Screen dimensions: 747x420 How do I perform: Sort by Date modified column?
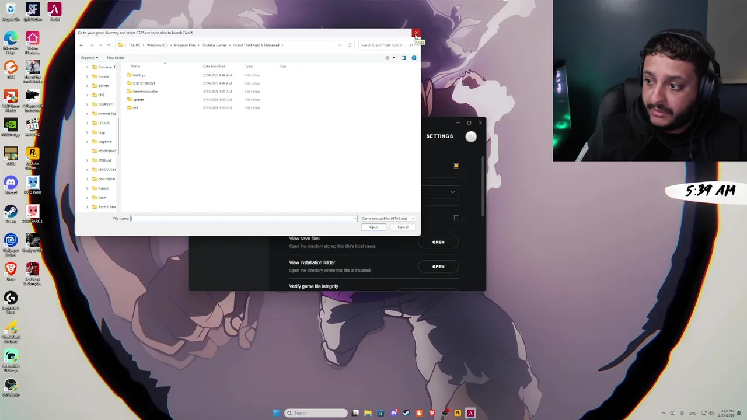(214, 66)
